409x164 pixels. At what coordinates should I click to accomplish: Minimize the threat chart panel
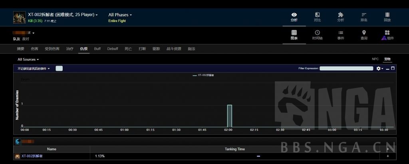tap(387, 69)
